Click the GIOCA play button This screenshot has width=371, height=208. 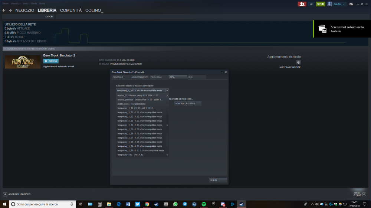click(x=51, y=61)
